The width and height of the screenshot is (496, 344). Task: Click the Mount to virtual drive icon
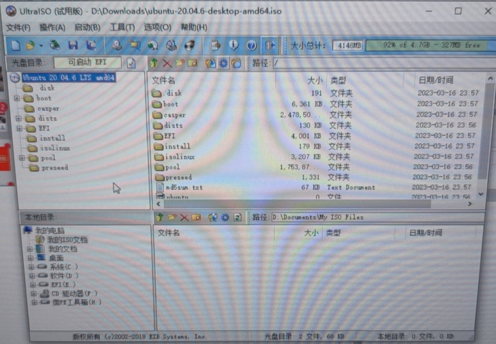click(x=171, y=46)
